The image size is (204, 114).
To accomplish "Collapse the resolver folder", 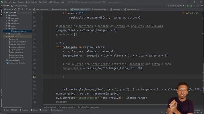I will (7, 28).
